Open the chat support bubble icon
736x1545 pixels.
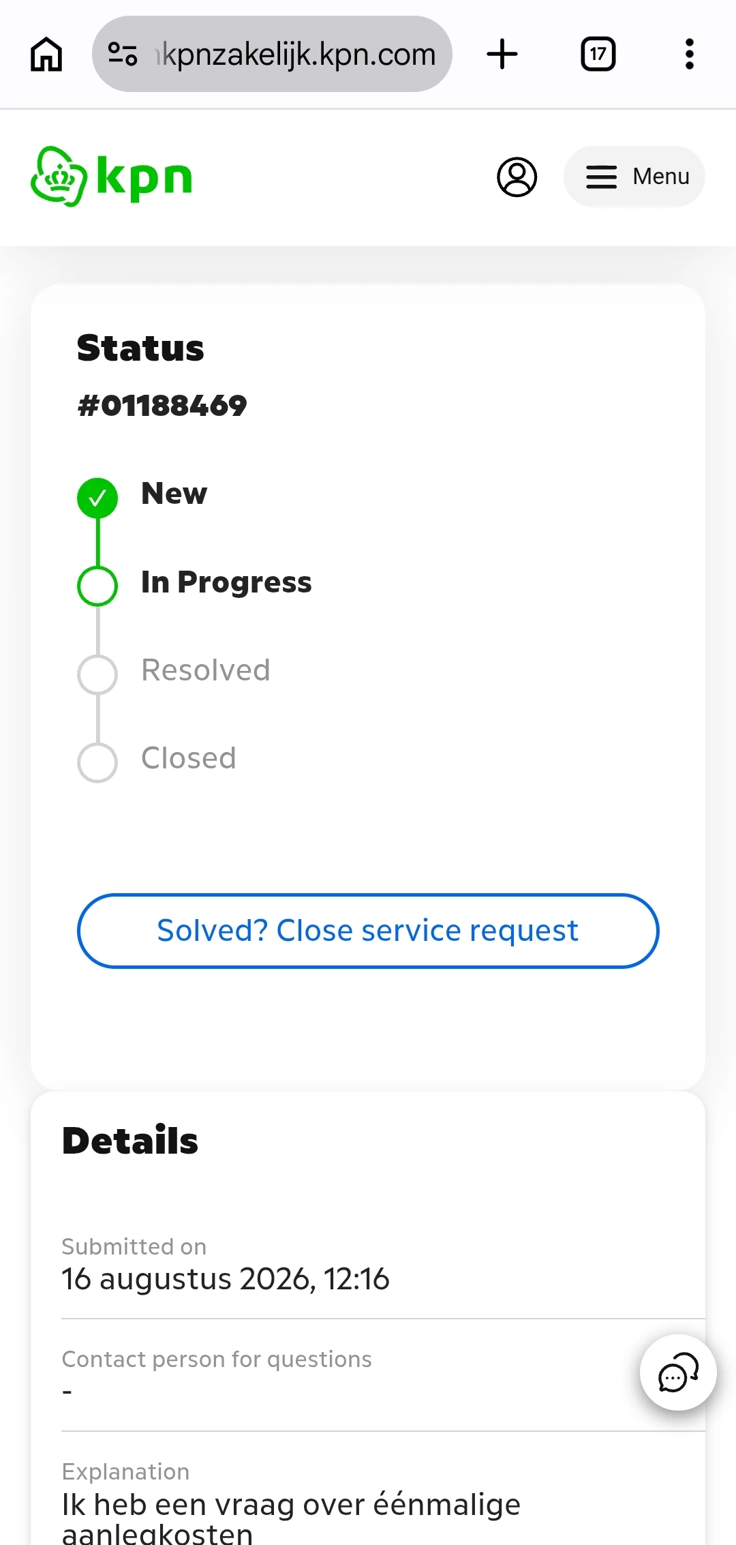tap(678, 1372)
